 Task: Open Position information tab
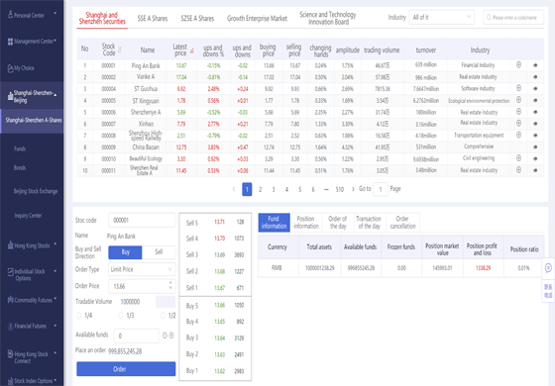tap(306, 223)
